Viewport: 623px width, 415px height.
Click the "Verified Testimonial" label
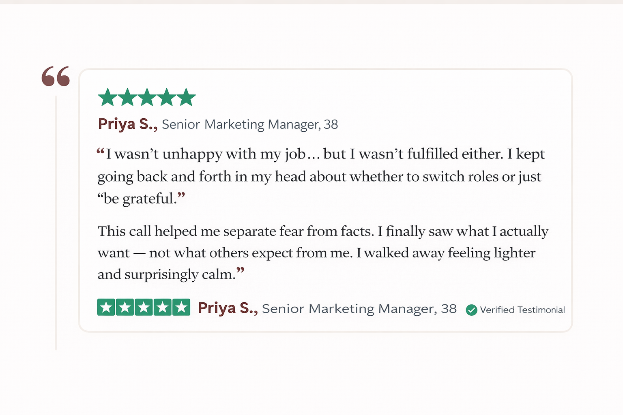click(x=522, y=310)
